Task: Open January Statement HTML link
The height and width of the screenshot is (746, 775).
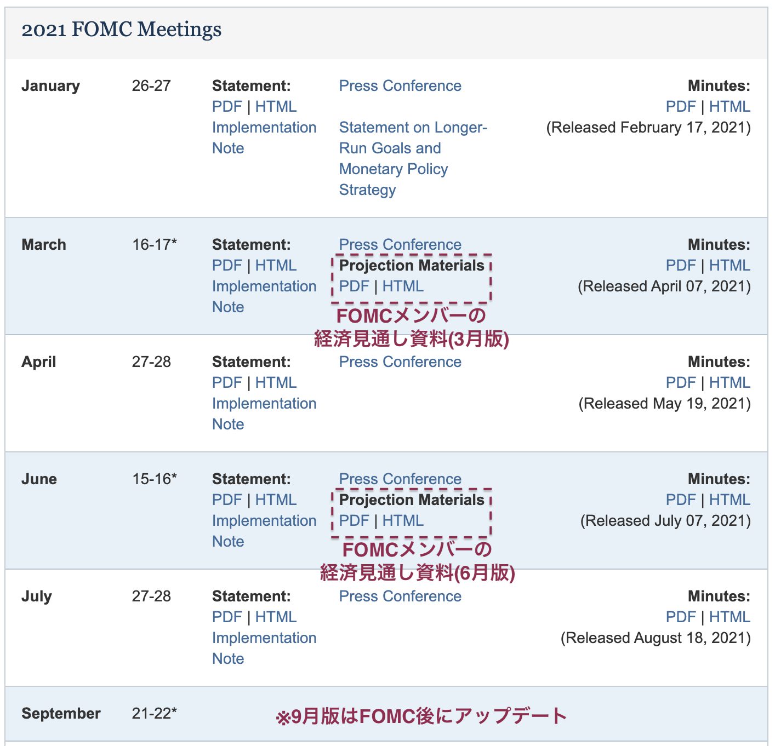Action: pos(276,107)
